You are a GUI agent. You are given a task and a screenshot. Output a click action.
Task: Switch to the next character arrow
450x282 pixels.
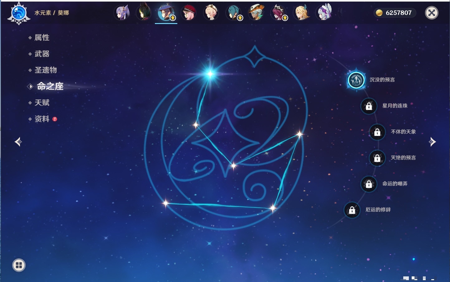[432, 142]
